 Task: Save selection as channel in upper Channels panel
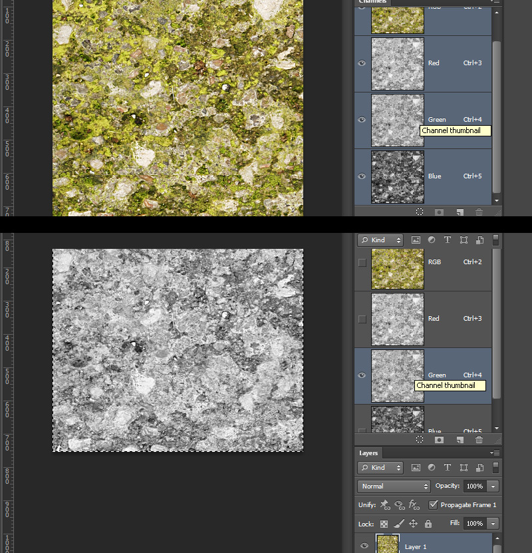pyautogui.click(x=439, y=212)
